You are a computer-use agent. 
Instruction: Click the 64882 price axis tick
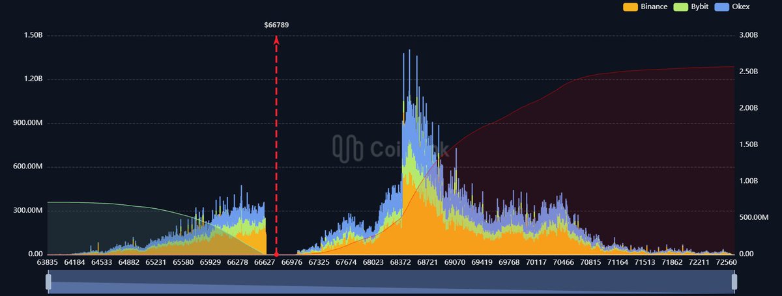pyautogui.click(x=129, y=263)
